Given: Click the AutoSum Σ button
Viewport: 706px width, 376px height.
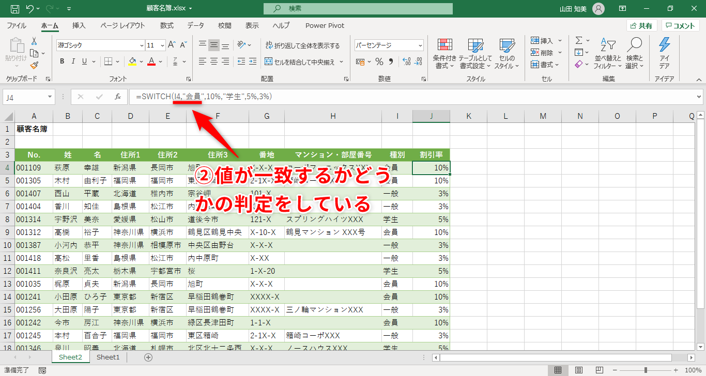Looking at the screenshot, I should point(579,41).
